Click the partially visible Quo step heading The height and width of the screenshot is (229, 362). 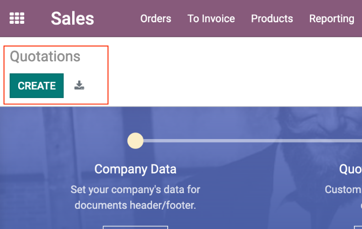[350, 169]
